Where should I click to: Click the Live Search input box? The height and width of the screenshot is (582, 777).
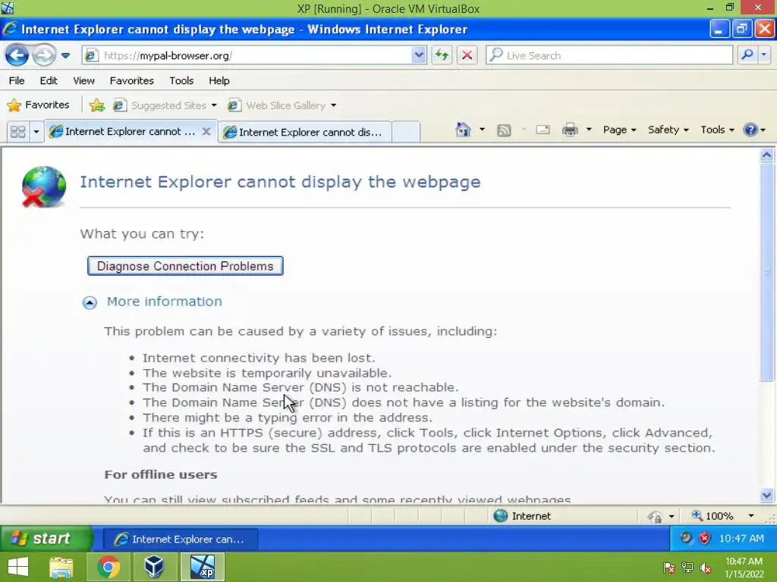coord(609,55)
